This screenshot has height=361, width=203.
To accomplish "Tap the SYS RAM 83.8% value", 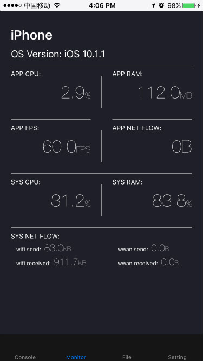I will coord(172,201).
